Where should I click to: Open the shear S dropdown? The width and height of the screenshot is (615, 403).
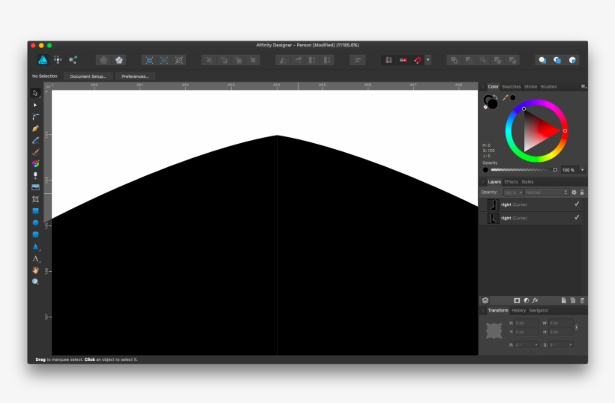570,345
